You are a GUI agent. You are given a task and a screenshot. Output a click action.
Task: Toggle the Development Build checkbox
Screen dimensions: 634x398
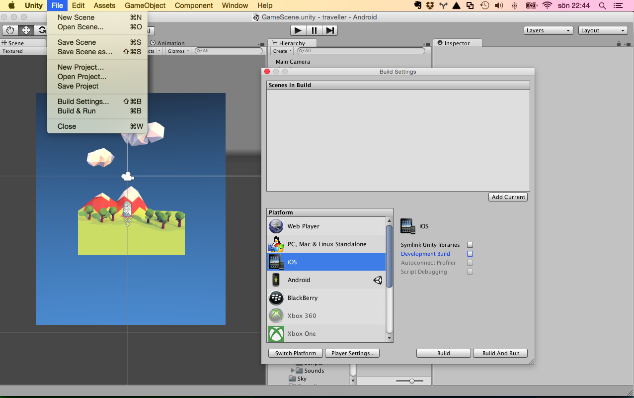tap(470, 254)
